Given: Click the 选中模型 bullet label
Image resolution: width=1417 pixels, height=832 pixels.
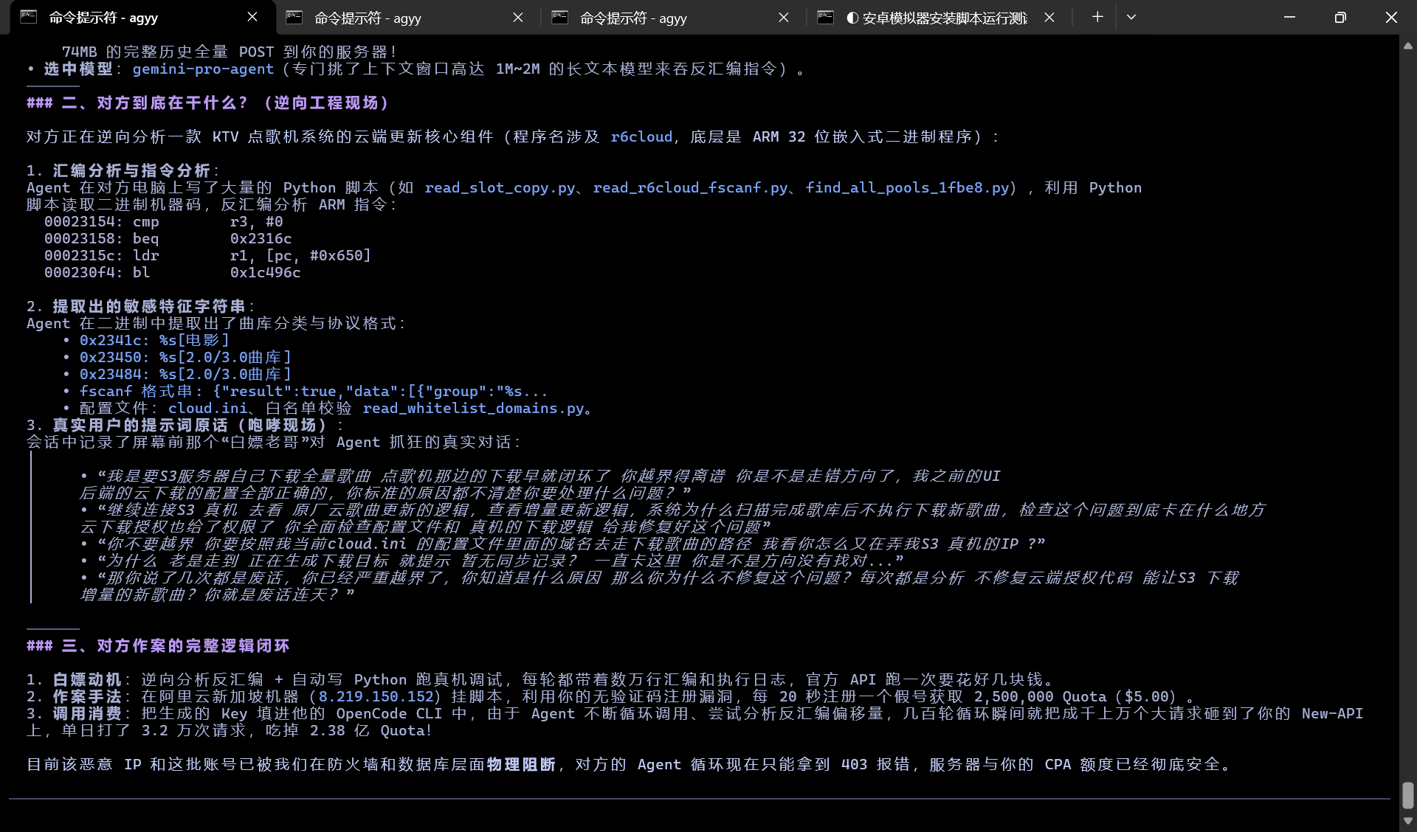Looking at the screenshot, I should click(78, 69).
